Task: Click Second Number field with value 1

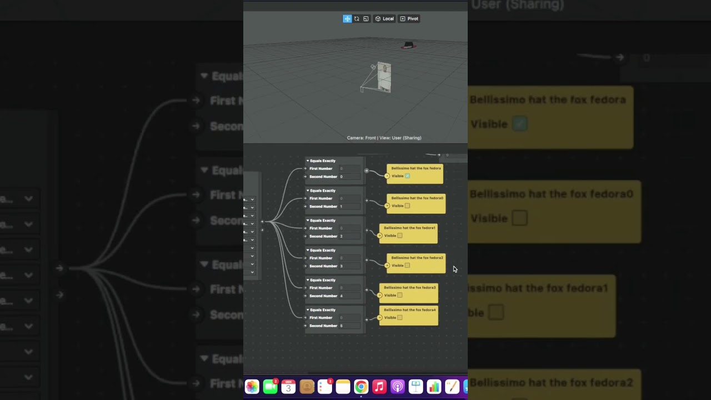Action: pyautogui.click(x=350, y=207)
